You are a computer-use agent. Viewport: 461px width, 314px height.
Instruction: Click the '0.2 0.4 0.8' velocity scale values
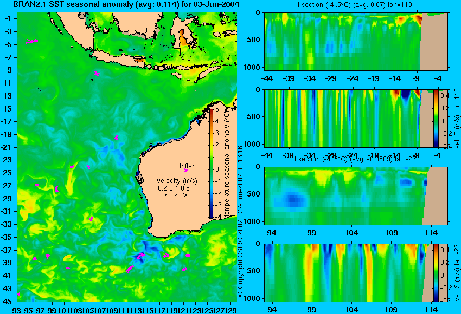(174, 188)
